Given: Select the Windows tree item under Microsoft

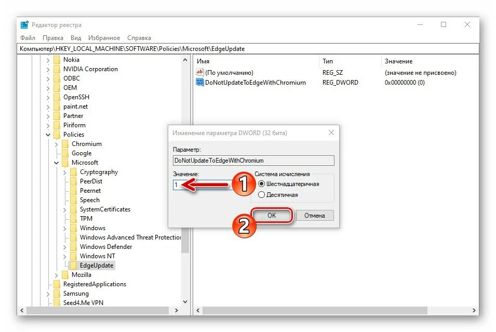Looking at the screenshot, I should [x=92, y=228].
